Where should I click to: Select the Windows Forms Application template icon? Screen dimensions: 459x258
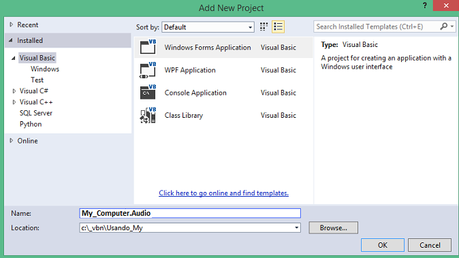(x=148, y=47)
